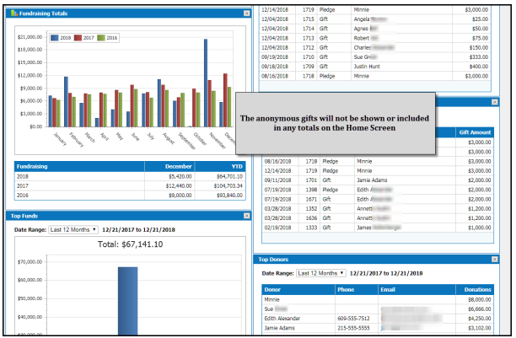Click the 2016 YTD value $93,840.00
Image resolution: width=516 pixels, height=338 pixels.
click(x=229, y=196)
